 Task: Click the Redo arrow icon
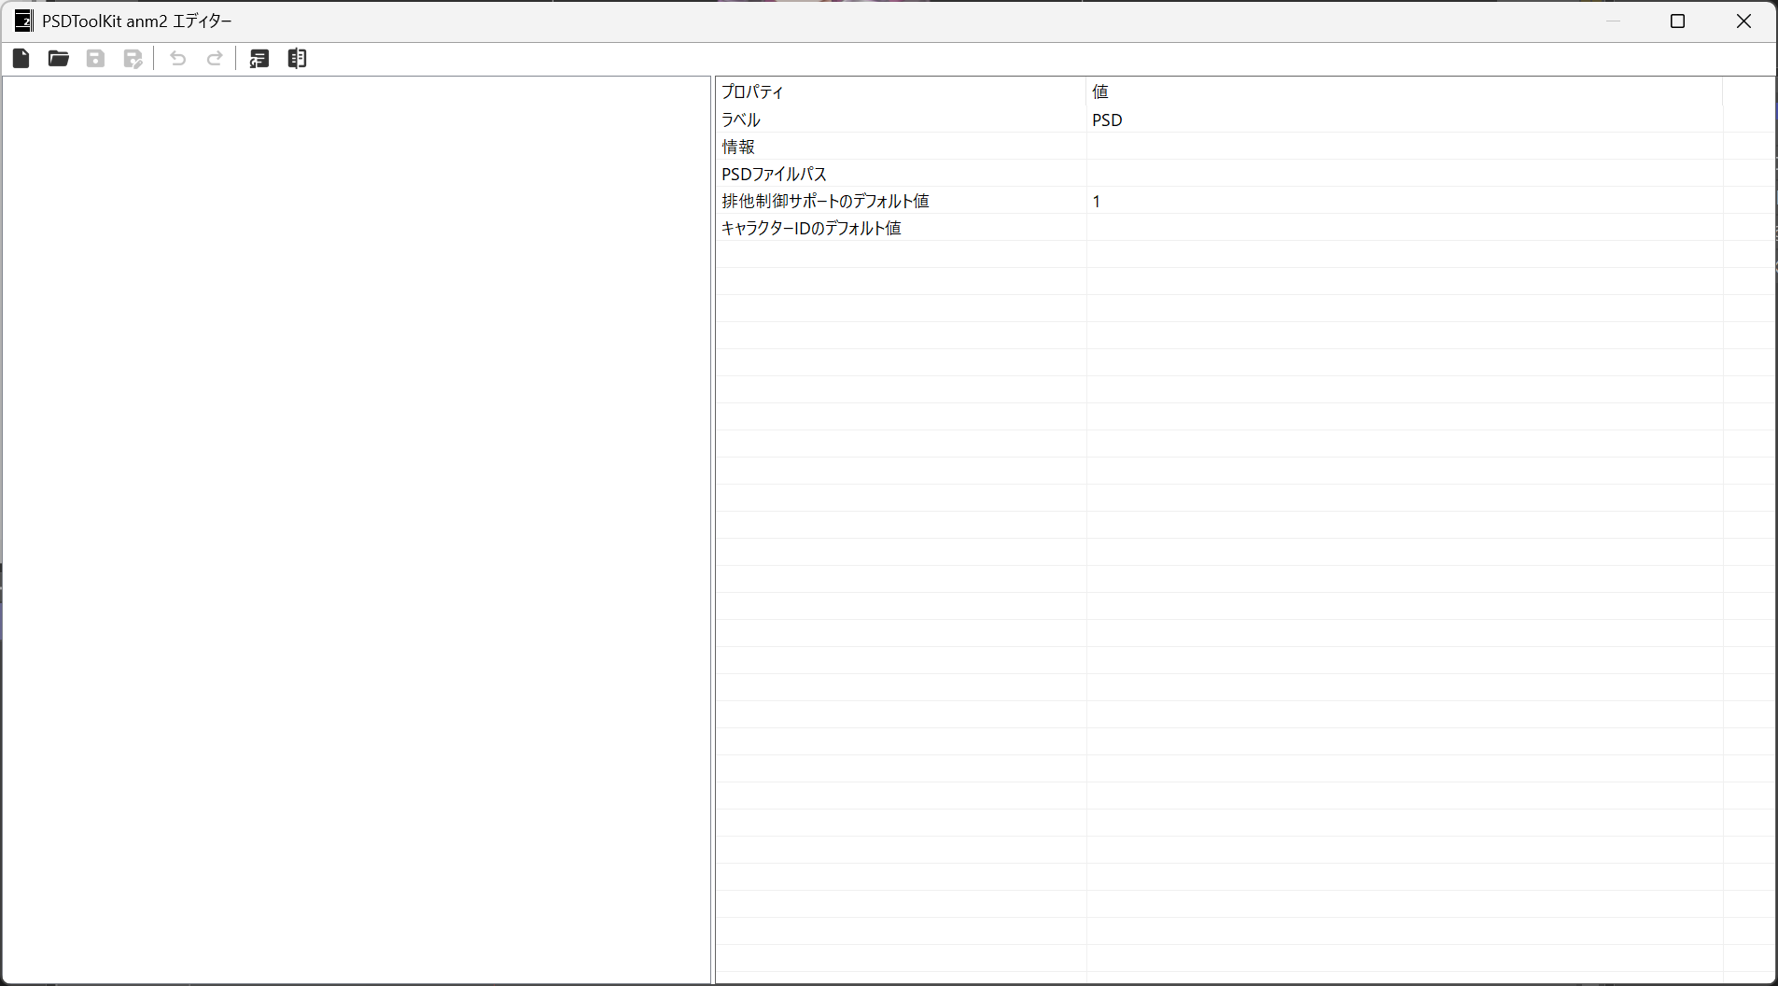point(215,59)
